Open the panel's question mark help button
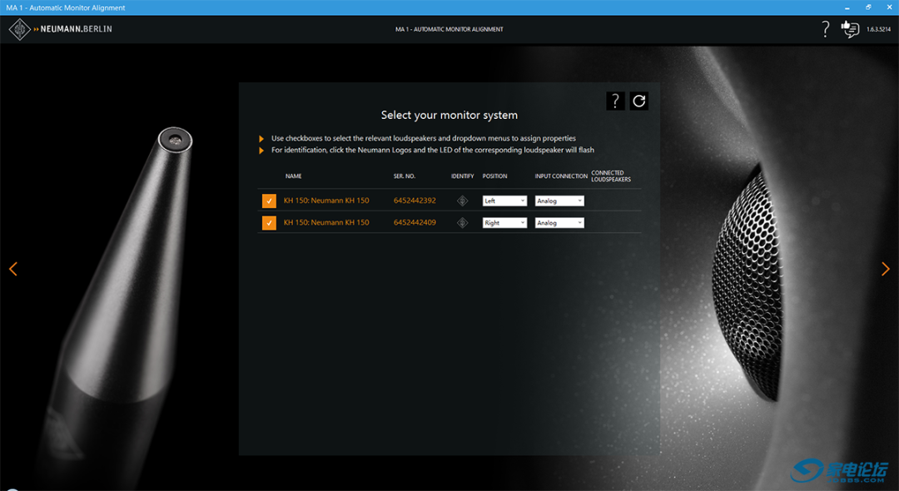Image resolution: width=899 pixels, height=491 pixels. (615, 101)
